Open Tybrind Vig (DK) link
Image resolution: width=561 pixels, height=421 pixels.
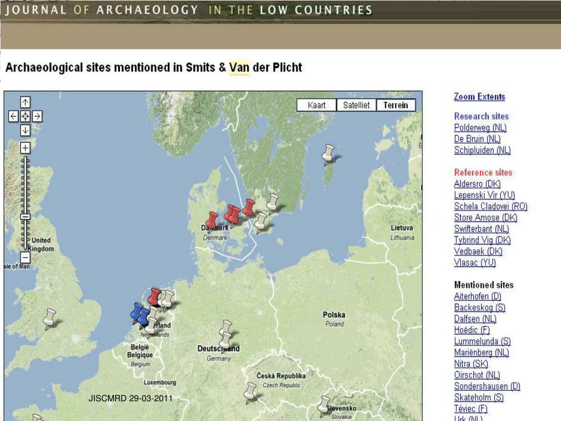coord(482,240)
